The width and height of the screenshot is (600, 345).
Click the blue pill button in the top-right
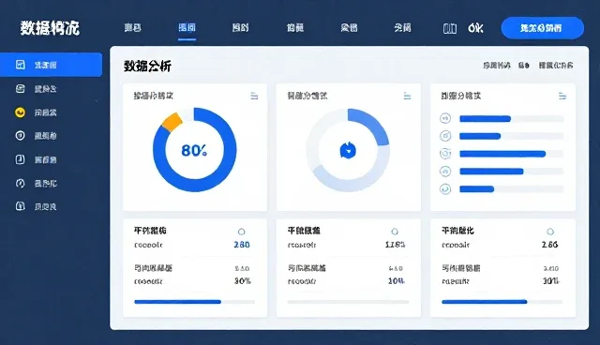click(543, 28)
